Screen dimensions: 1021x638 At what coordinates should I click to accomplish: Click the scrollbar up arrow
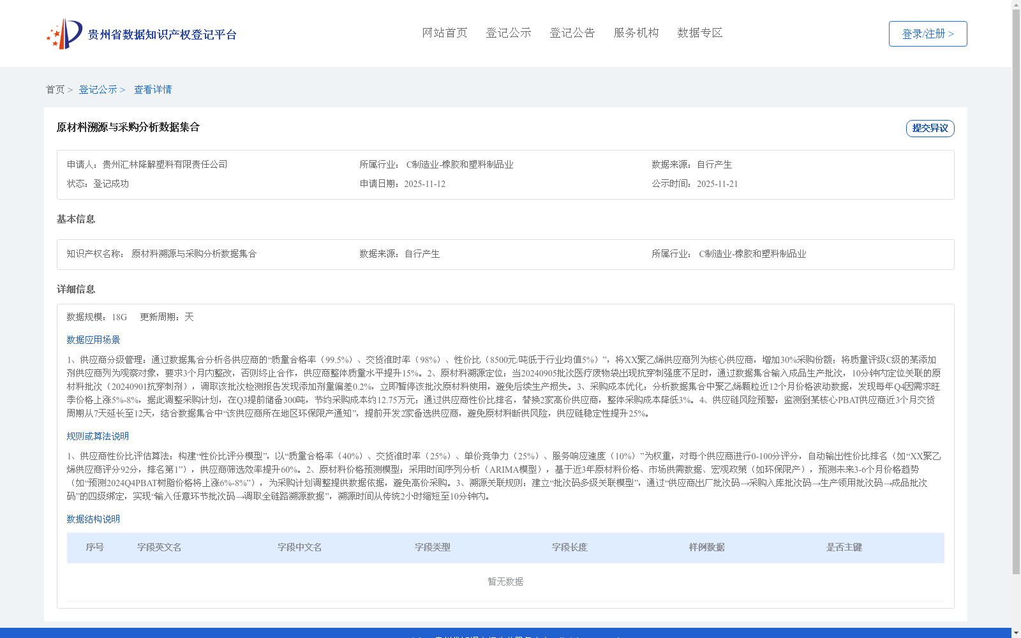1017,4
